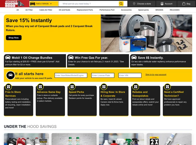196x145 pixels.
Task: Click the location pin icon for Choose a store
Action: pyautogui.click(x=134, y=4)
